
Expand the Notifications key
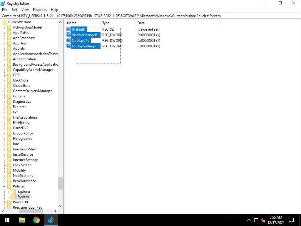[x=4, y=176]
